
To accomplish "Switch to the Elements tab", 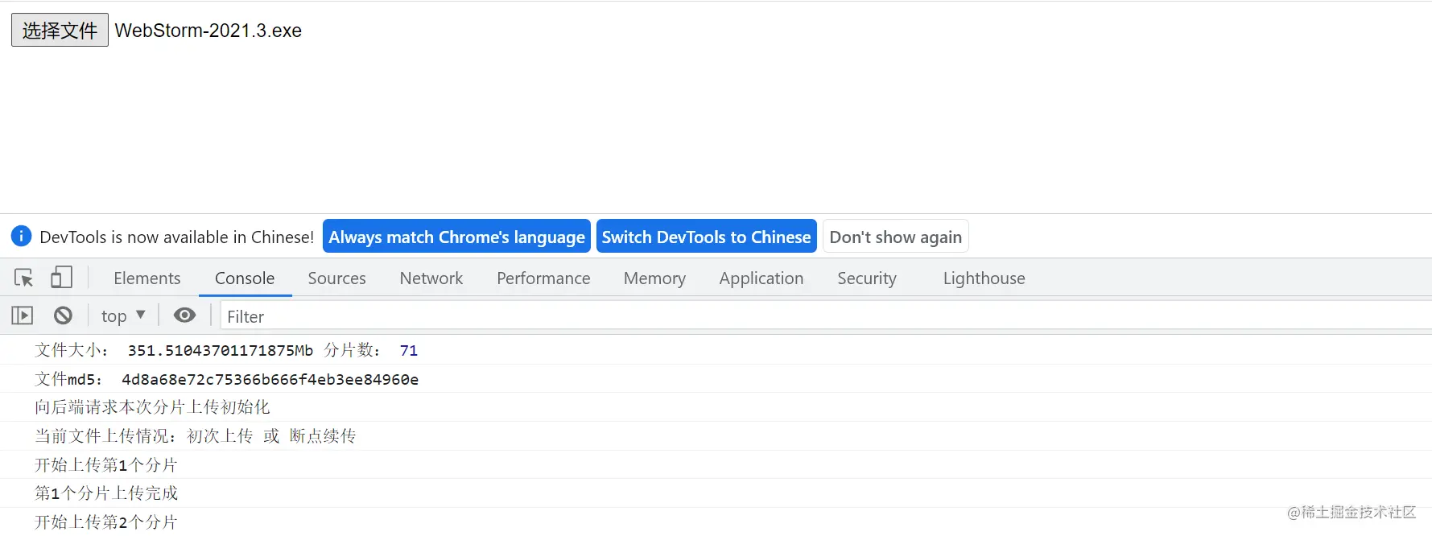I will (x=147, y=278).
